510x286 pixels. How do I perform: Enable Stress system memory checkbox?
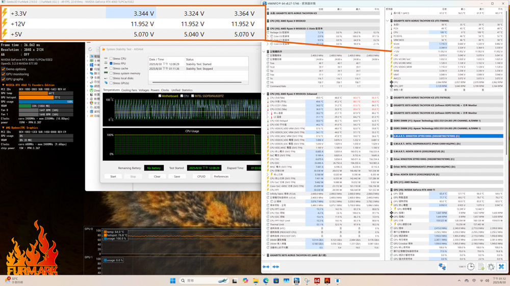(111, 73)
